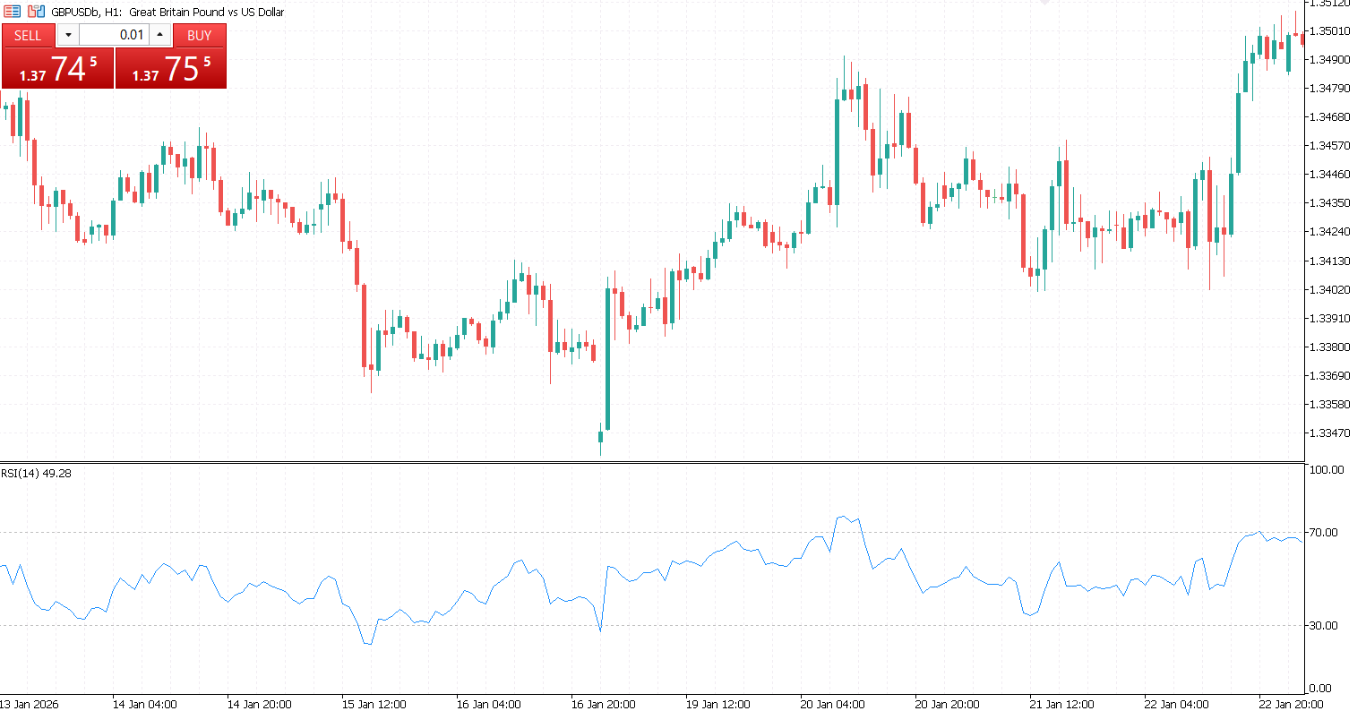This screenshot has width=1366, height=711.
Task: Click the 1.34020 price scale label
Action: (1329, 289)
